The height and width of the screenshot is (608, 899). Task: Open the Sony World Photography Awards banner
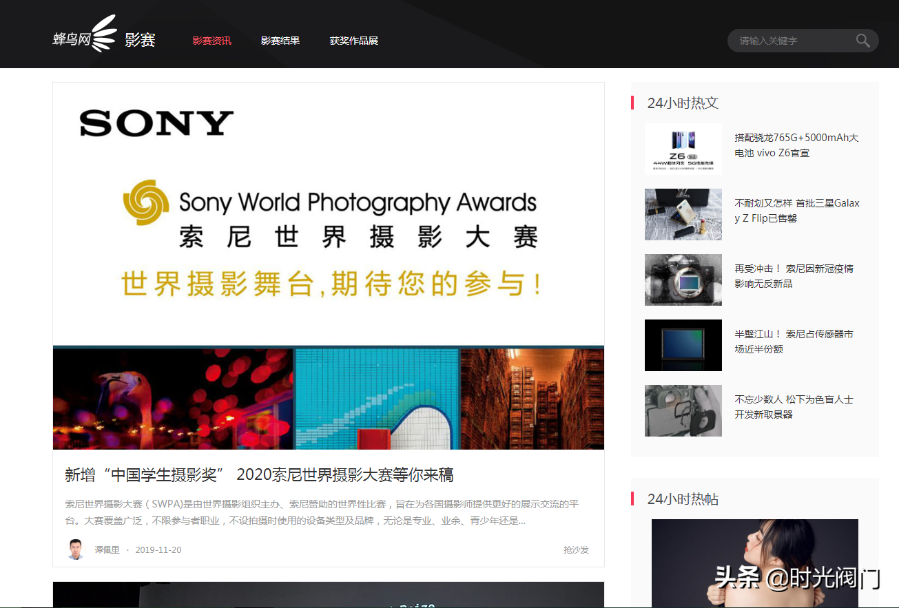[x=329, y=266]
